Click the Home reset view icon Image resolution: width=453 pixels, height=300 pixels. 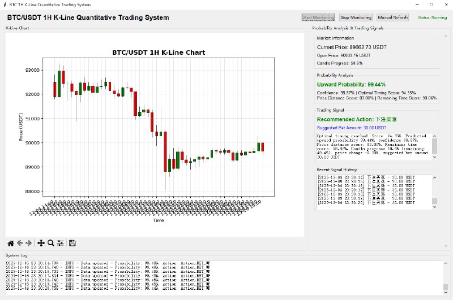[10, 243]
